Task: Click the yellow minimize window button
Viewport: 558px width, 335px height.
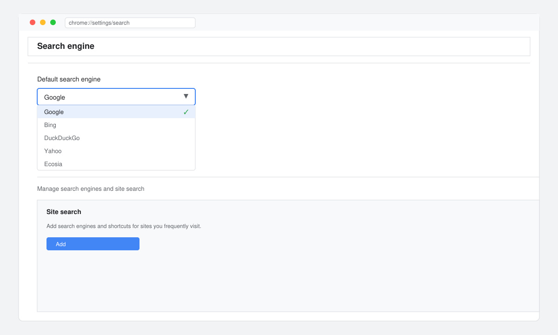Action: tap(43, 22)
